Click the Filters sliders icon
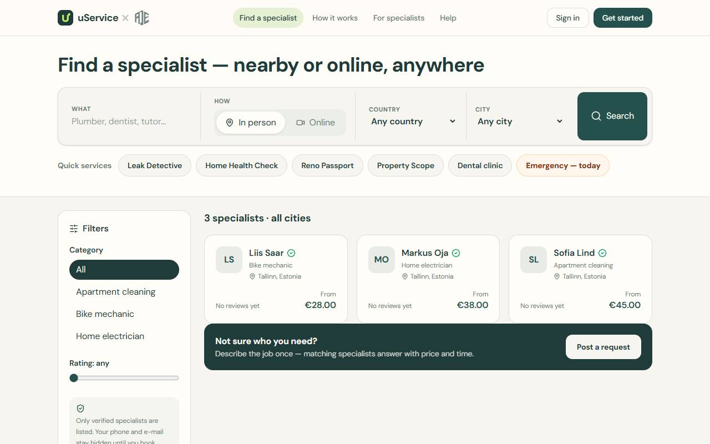This screenshot has height=444, width=710. tap(74, 229)
